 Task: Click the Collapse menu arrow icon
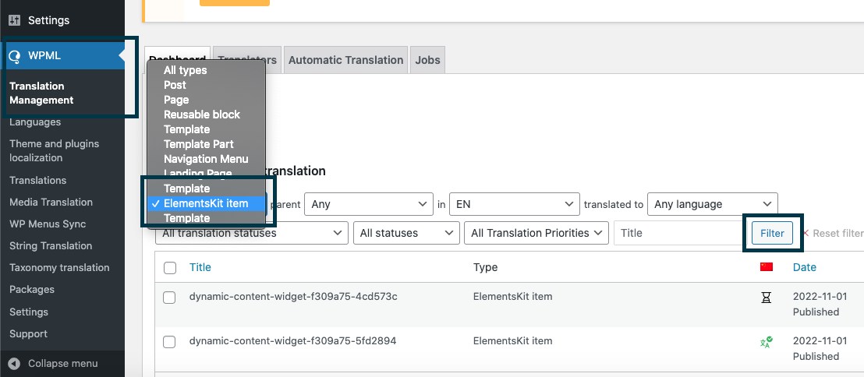pos(14,363)
